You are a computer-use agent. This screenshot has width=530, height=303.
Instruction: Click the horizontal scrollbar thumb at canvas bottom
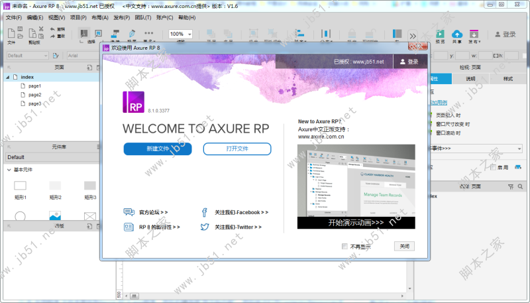click(x=134, y=296)
